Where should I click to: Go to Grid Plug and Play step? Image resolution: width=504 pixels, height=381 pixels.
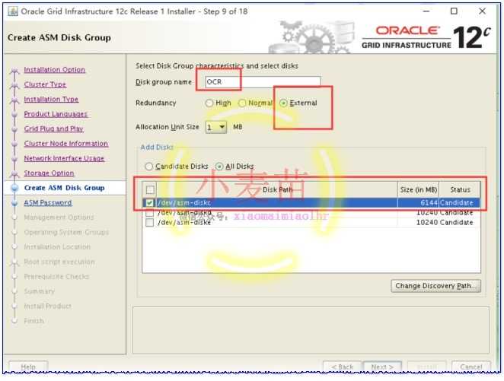[x=54, y=129]
